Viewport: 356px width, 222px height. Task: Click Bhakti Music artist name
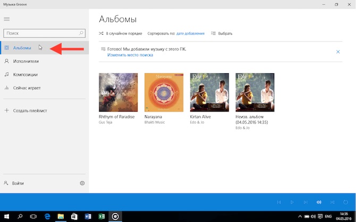click(x=155, y=122)
